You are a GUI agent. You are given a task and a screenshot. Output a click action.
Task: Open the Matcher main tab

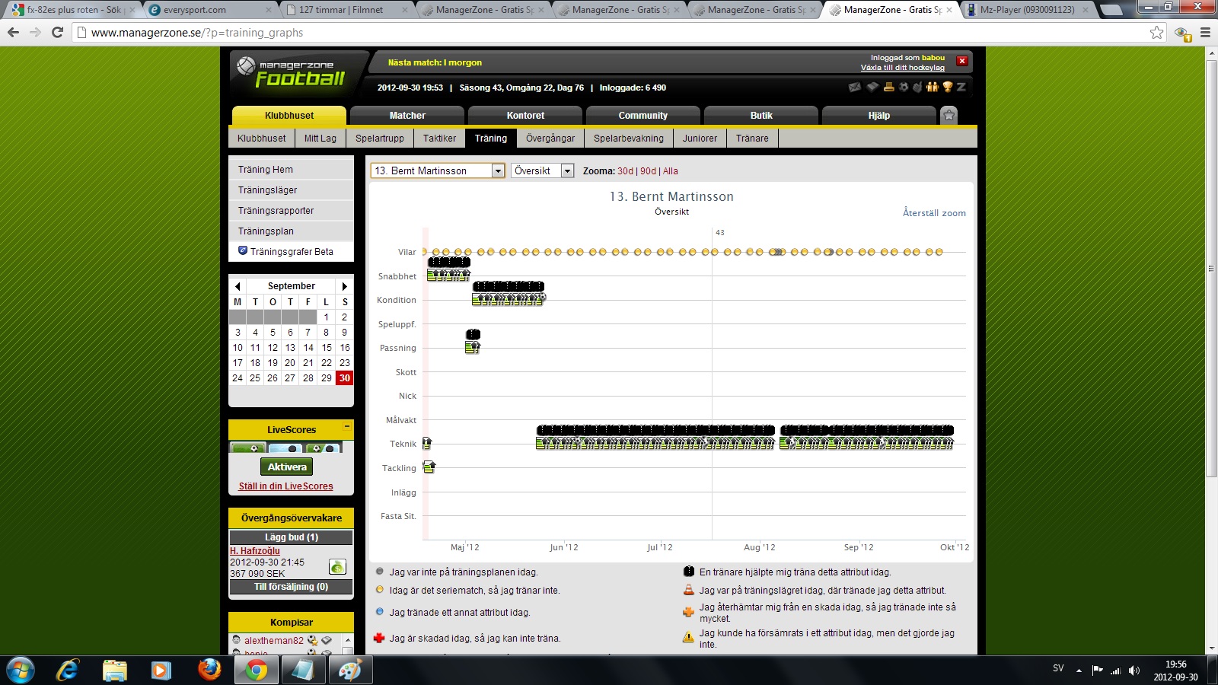coord(407,116)
